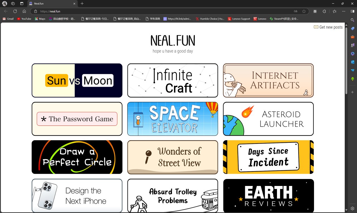Click the scrollbar down arrow
Image resolution: width=357 pixels, height=213 pixels.
coord(346,210)
